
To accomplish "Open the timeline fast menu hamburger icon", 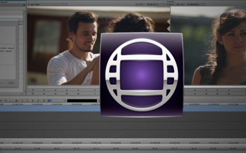I will [x=6, y=101].
